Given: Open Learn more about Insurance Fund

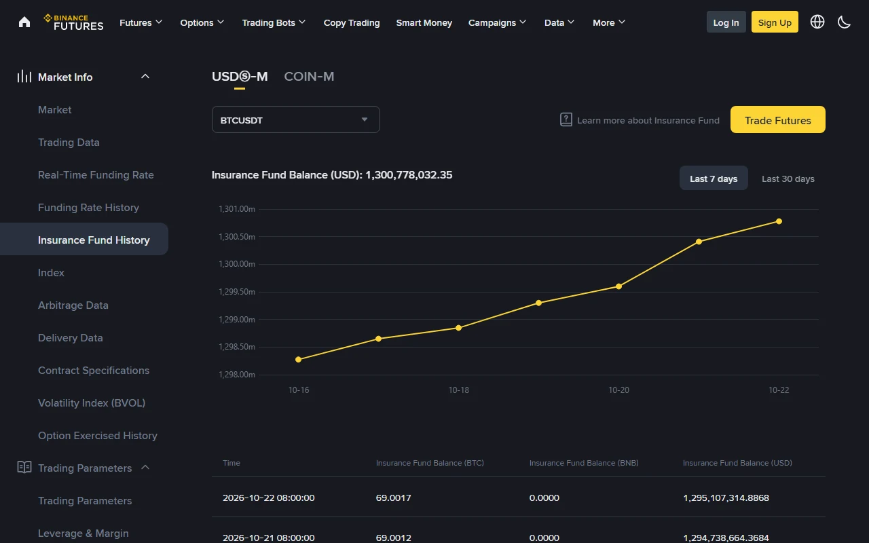Looking at the screenshot, I should coord(648,120).
